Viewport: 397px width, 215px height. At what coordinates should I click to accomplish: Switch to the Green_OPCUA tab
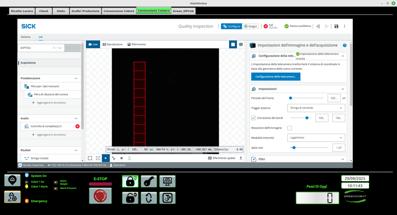pos(183,11)
